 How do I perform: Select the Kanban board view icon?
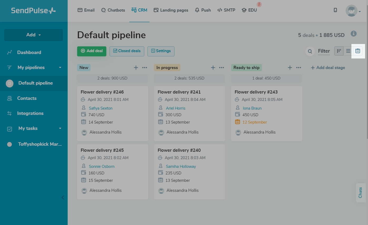pyautogui.click(x=339, y=51)
